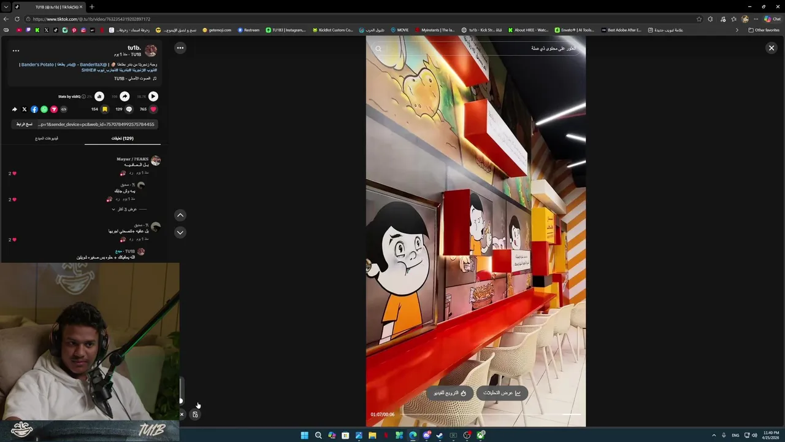Screen dimensions: 785x442
Task: Open more options menu on video panel
Action: pyautogui.click(x=16, y=51)
